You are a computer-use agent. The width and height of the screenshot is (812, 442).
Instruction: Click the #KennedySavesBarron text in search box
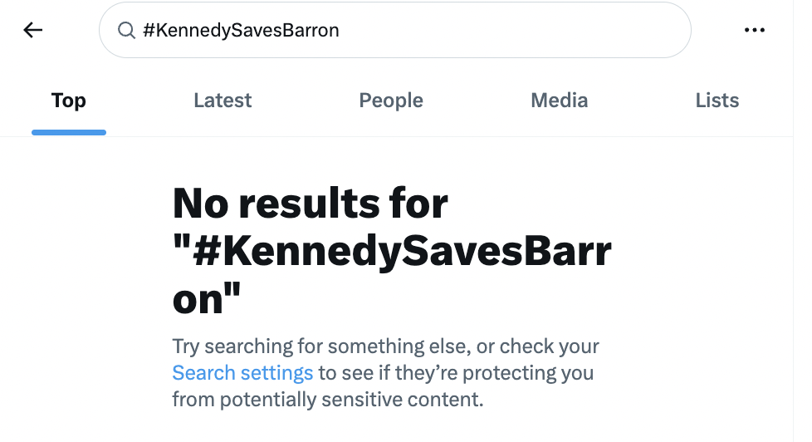tap(241, 31)
